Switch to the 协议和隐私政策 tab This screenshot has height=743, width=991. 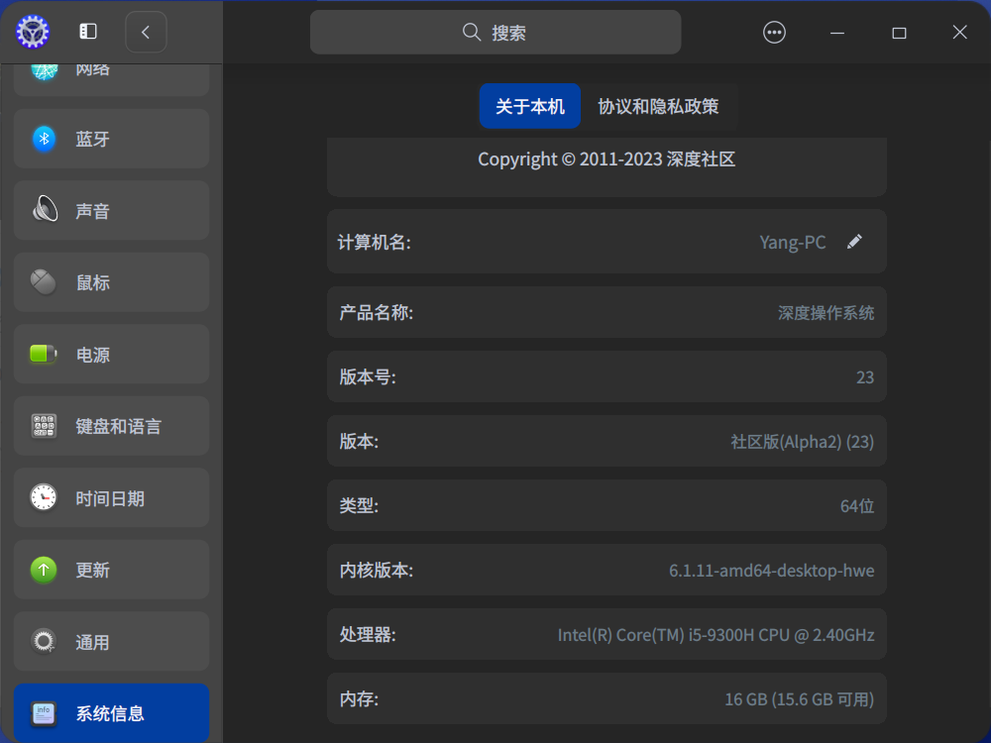point(658,106)
